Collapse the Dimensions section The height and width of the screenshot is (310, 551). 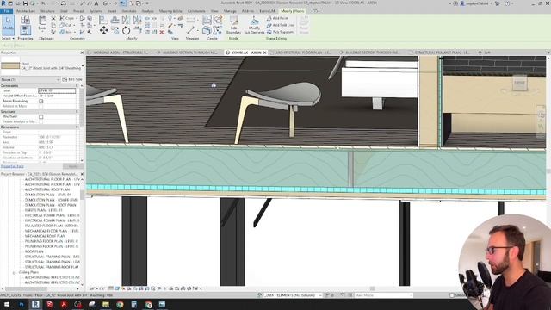77,127
